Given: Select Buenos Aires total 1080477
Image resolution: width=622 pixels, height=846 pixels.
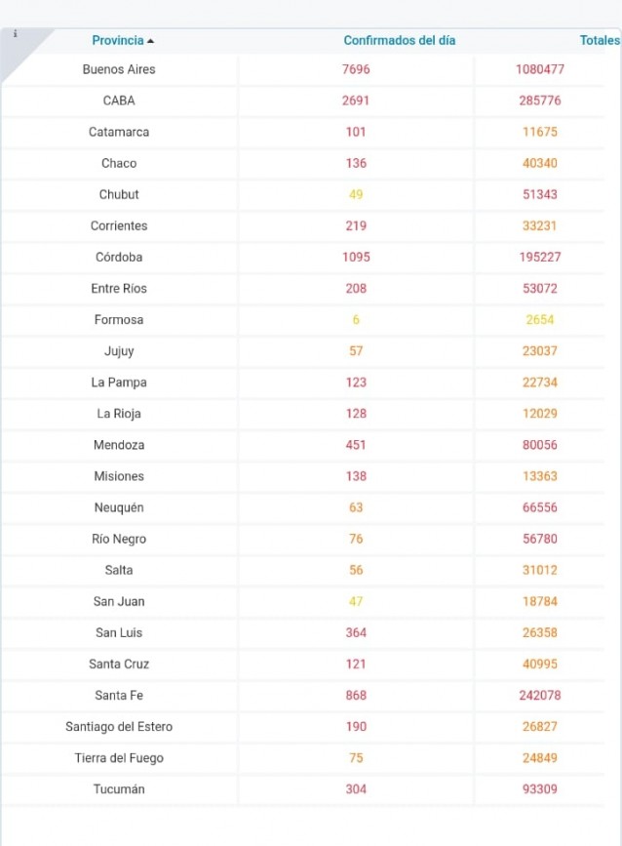Looking at the screenshot, I should click(539, 69).
